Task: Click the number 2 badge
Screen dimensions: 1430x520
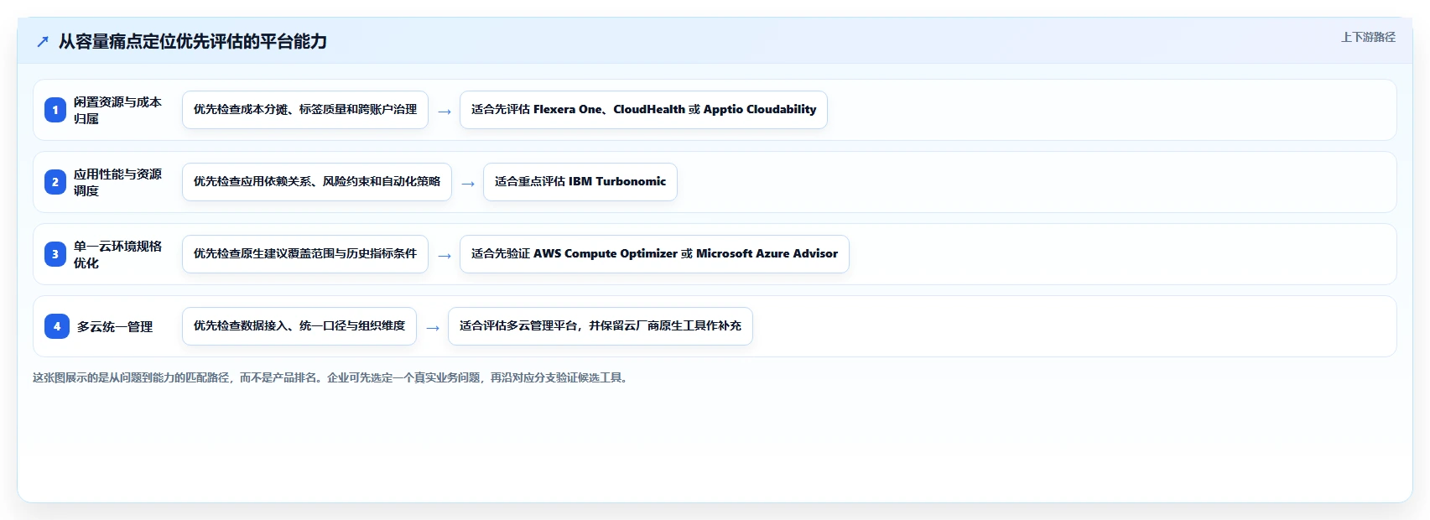Action: [x=55, y=182]
